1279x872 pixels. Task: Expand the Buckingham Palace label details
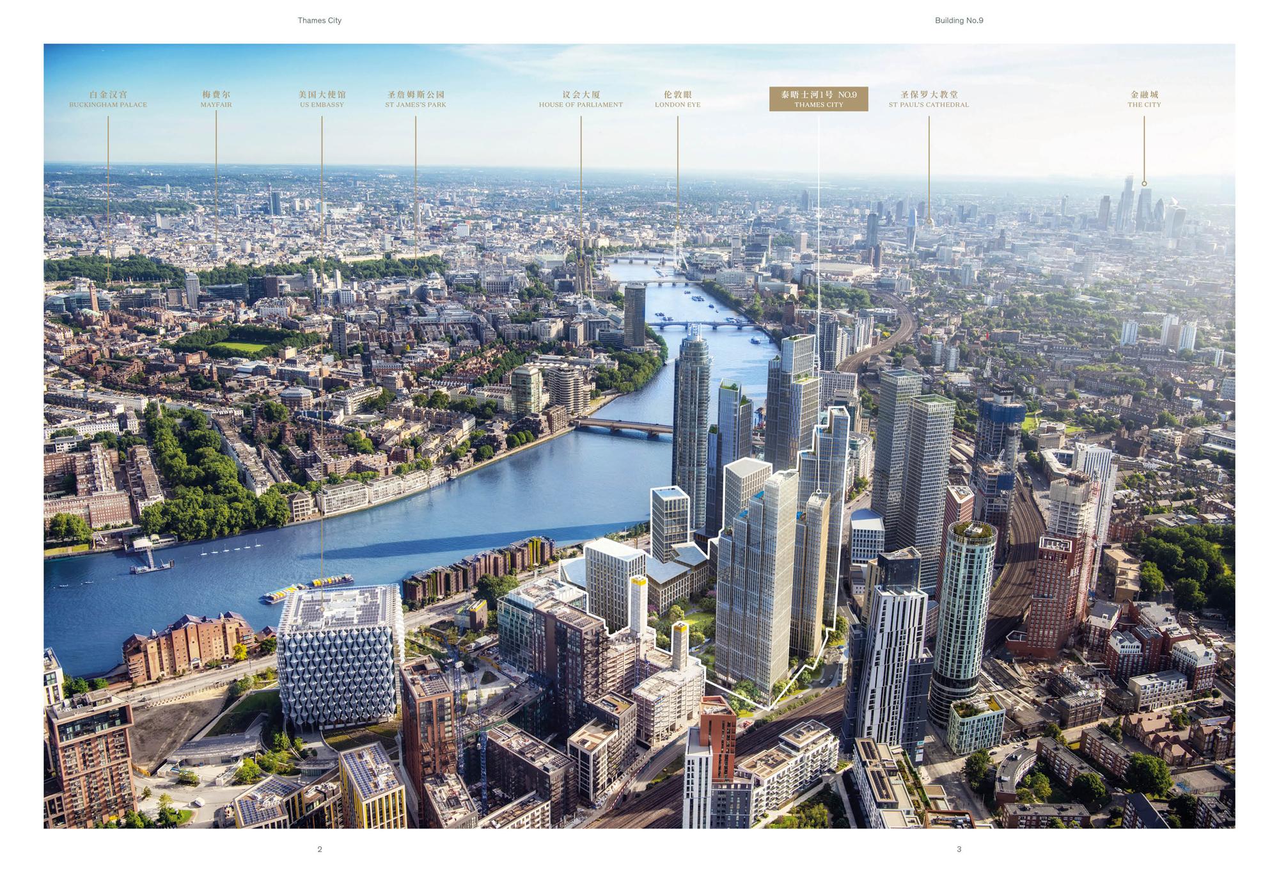click(107, 99)
